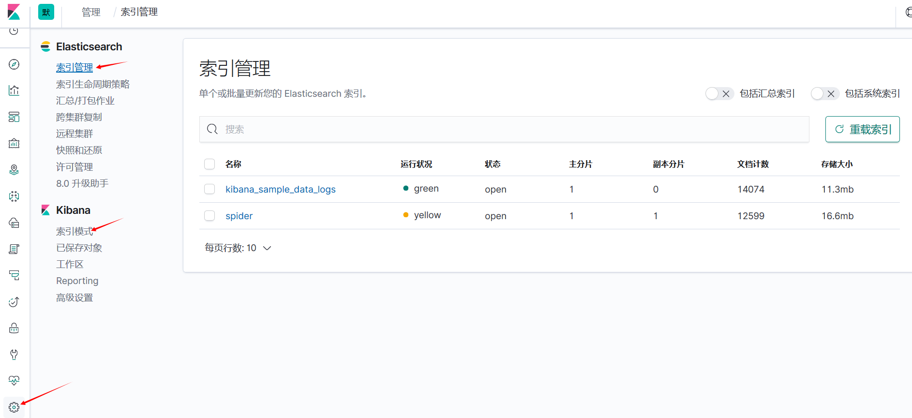Open the spider index link
The image size is (912, 418).
239,216
